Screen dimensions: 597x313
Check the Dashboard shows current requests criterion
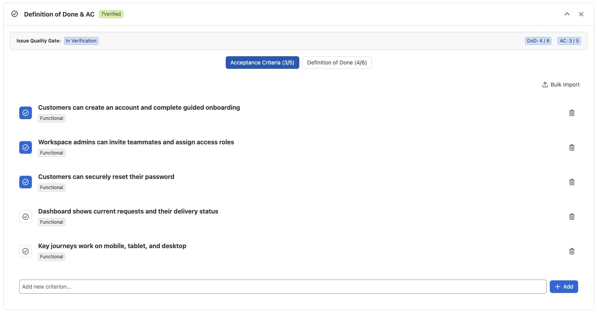[x=26, y=217]
